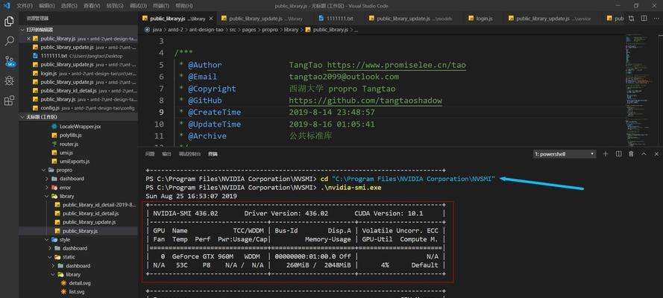The height and width of the screenshot is (298, 663).
Task: Open the Help (帮助) menu
Action: [x=184, y=6]
